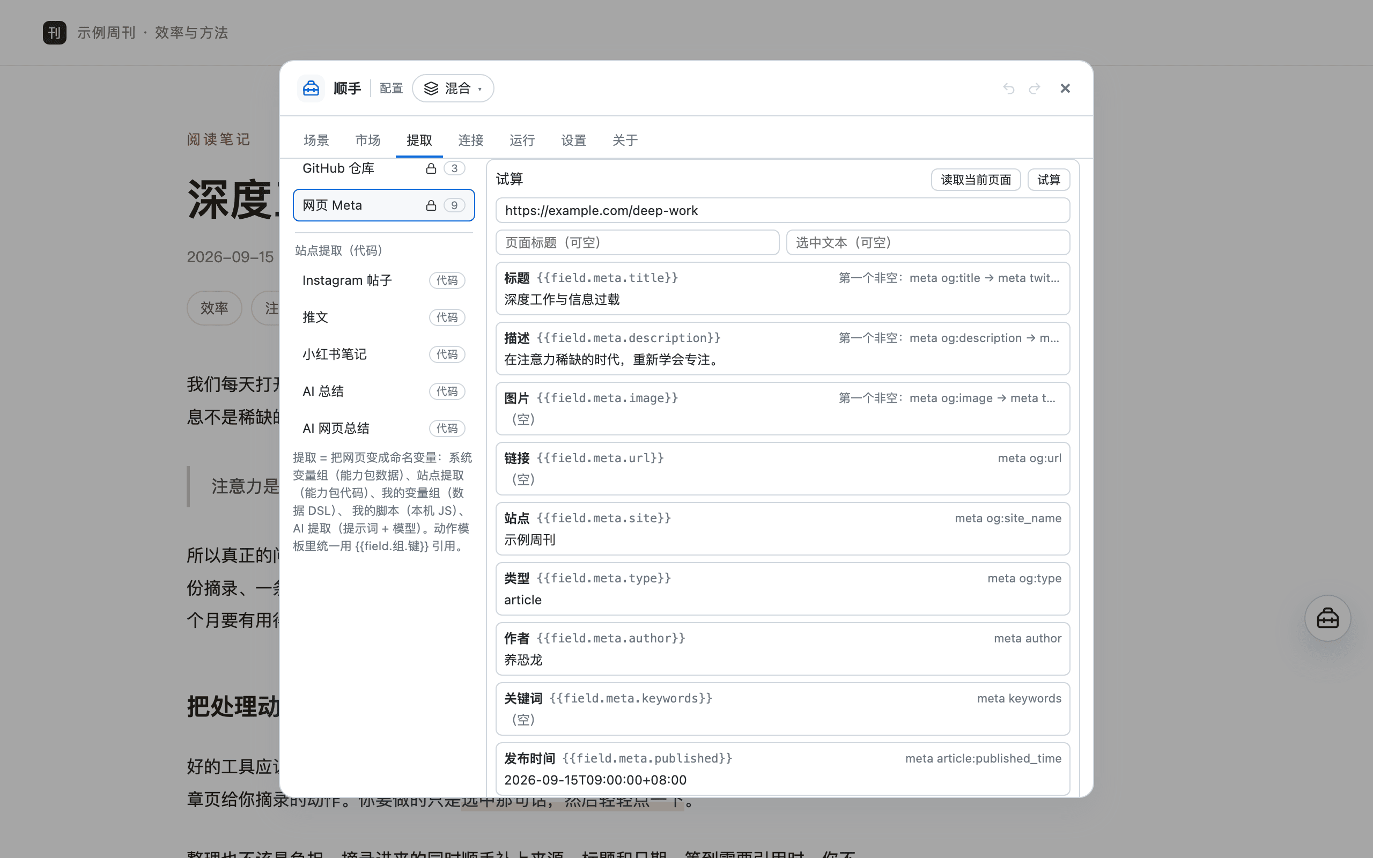Click floating toolbox button on page
1373x858 pixels.
coord(1327,618)
